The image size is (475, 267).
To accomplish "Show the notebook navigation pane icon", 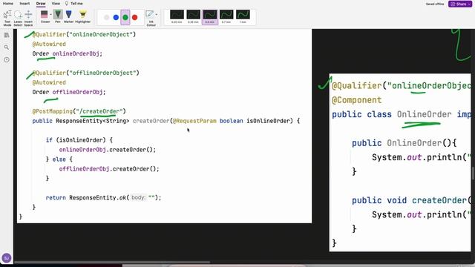I will (7, 35).
